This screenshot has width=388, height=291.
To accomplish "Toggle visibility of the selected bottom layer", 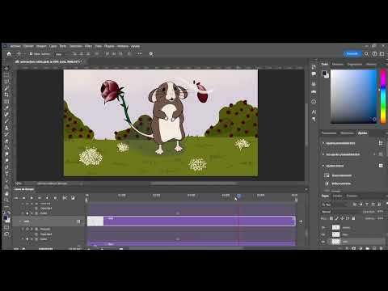I will click(323, 242).
